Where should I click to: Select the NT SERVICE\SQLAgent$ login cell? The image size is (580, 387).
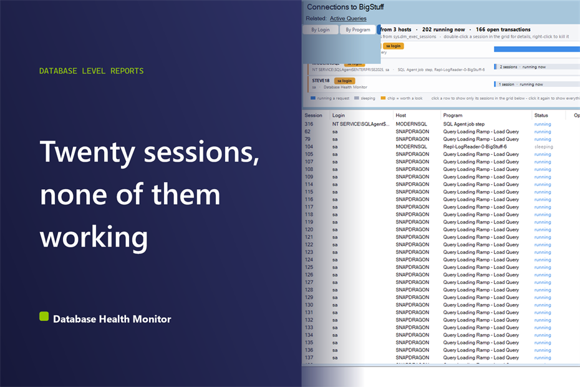[360, 124]
